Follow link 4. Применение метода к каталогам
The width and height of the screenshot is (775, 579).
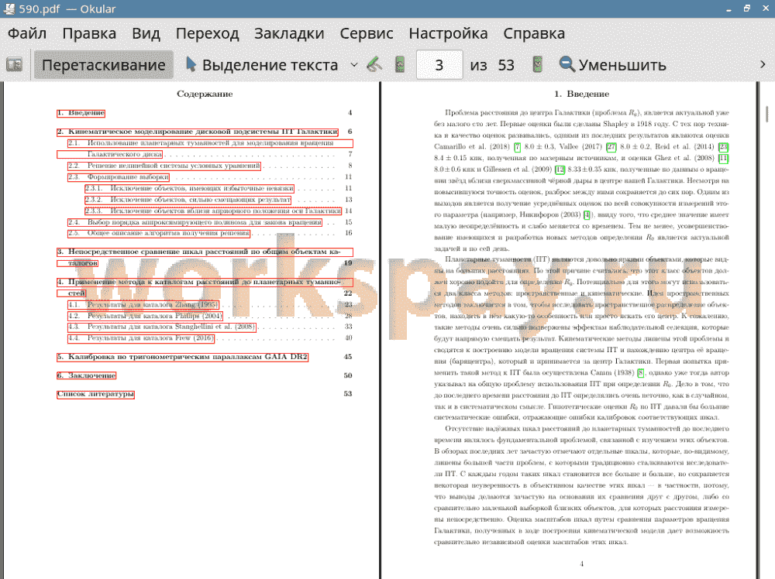pos(205,283)
